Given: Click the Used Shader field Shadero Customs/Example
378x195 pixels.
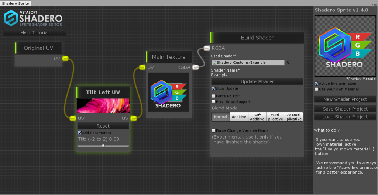Looking at the screenshot, I should coord(248,63).
